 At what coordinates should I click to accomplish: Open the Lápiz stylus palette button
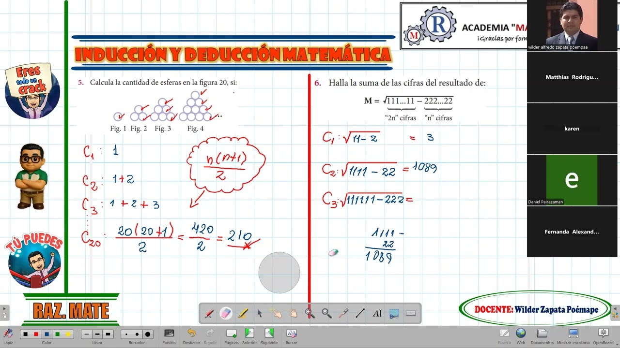pos(8,336)
